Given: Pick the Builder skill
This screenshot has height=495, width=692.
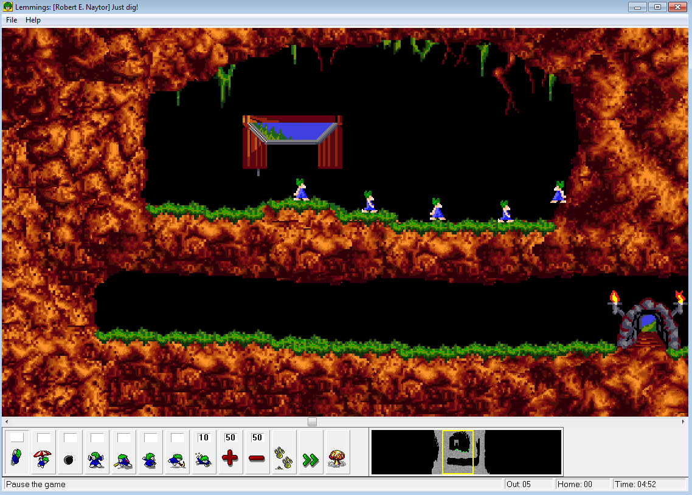Looking at the screenshot, I should pyautogui.click(x=123, y=452).
